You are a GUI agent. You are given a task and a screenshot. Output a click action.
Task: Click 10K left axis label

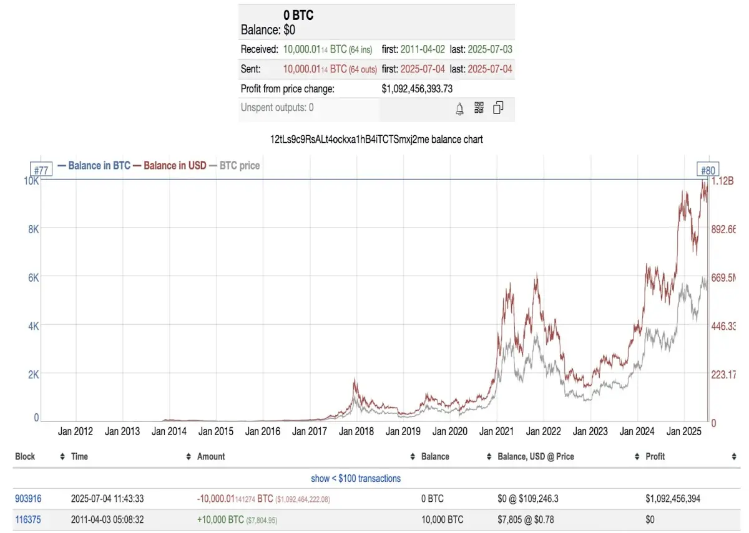32,181
